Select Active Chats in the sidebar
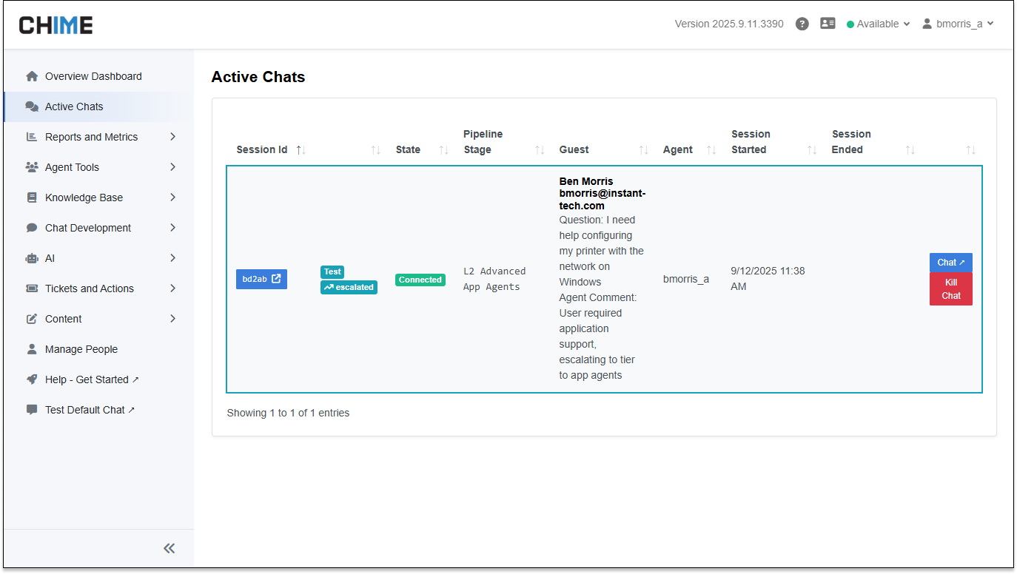1017x574 pixels. tap(99, 107)
